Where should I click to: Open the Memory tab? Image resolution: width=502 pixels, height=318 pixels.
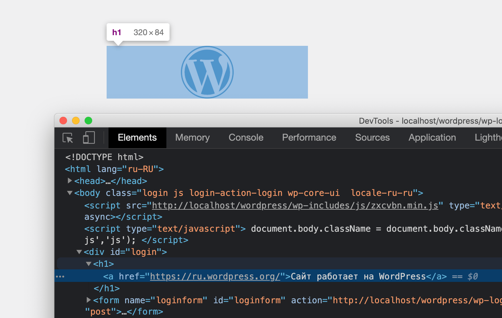192,137
